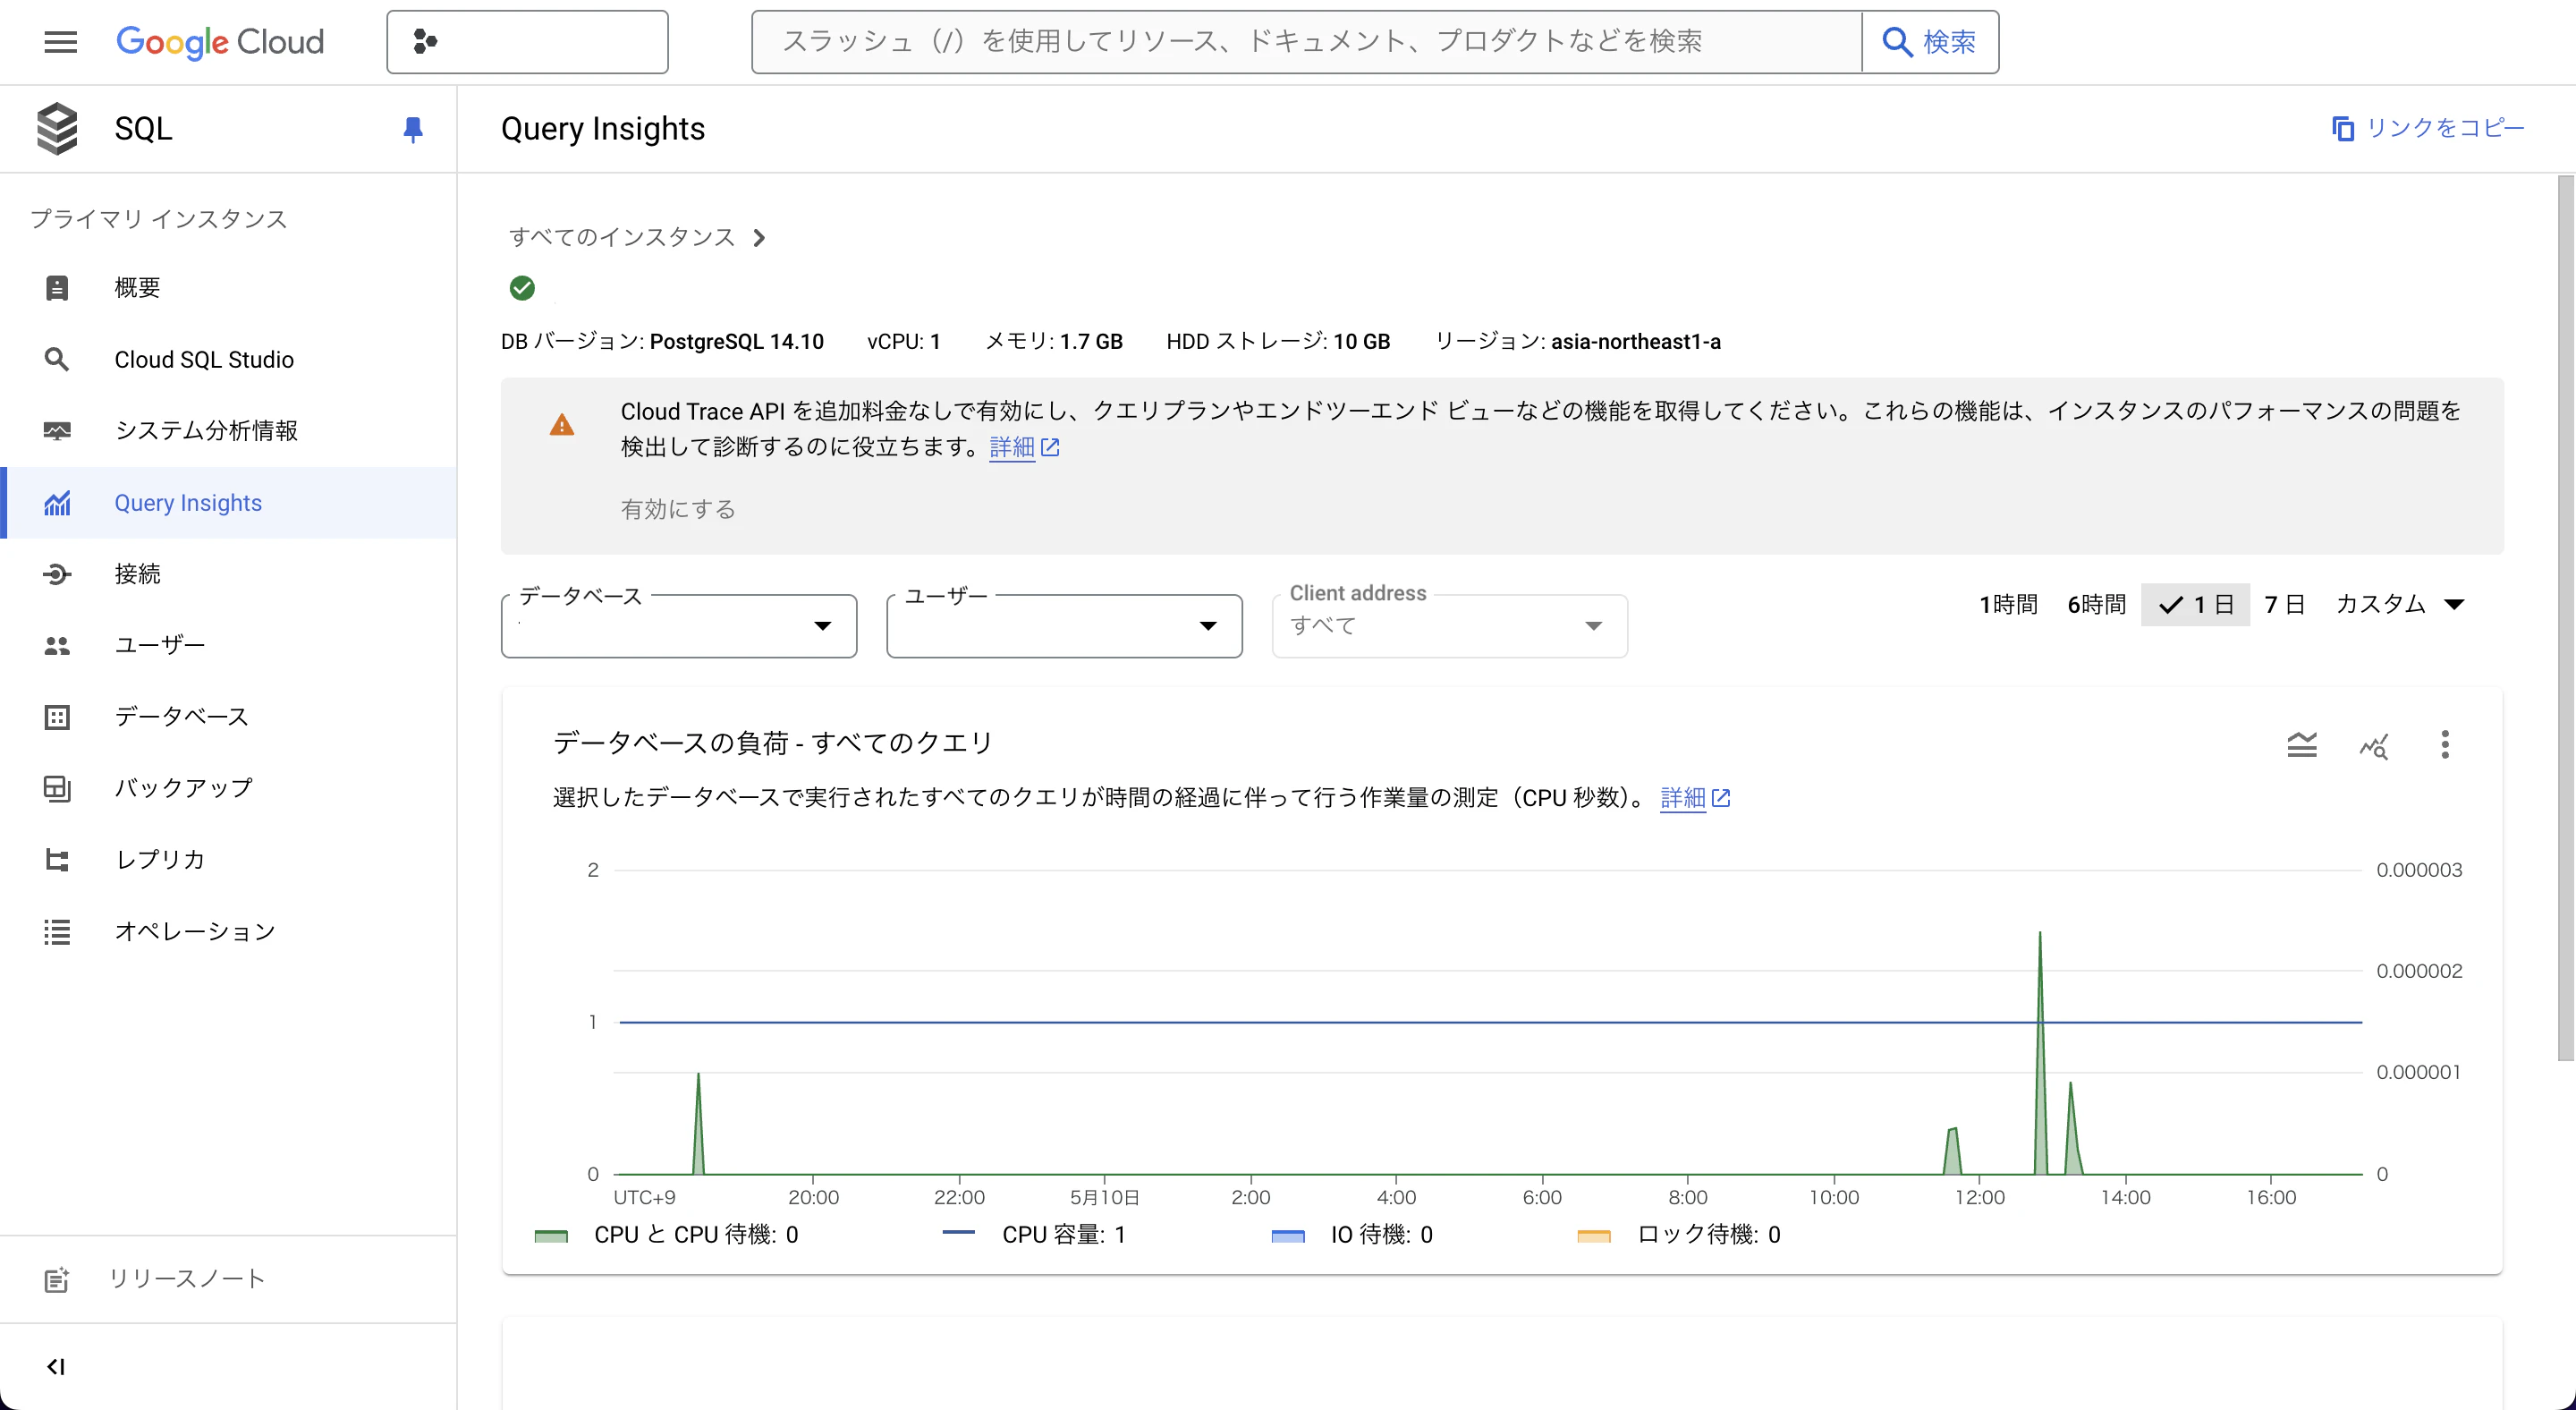The width and height of the screenshot is (2576, 1410).
Task: Click the SQL product stack icon
Action: coord(57,129)
